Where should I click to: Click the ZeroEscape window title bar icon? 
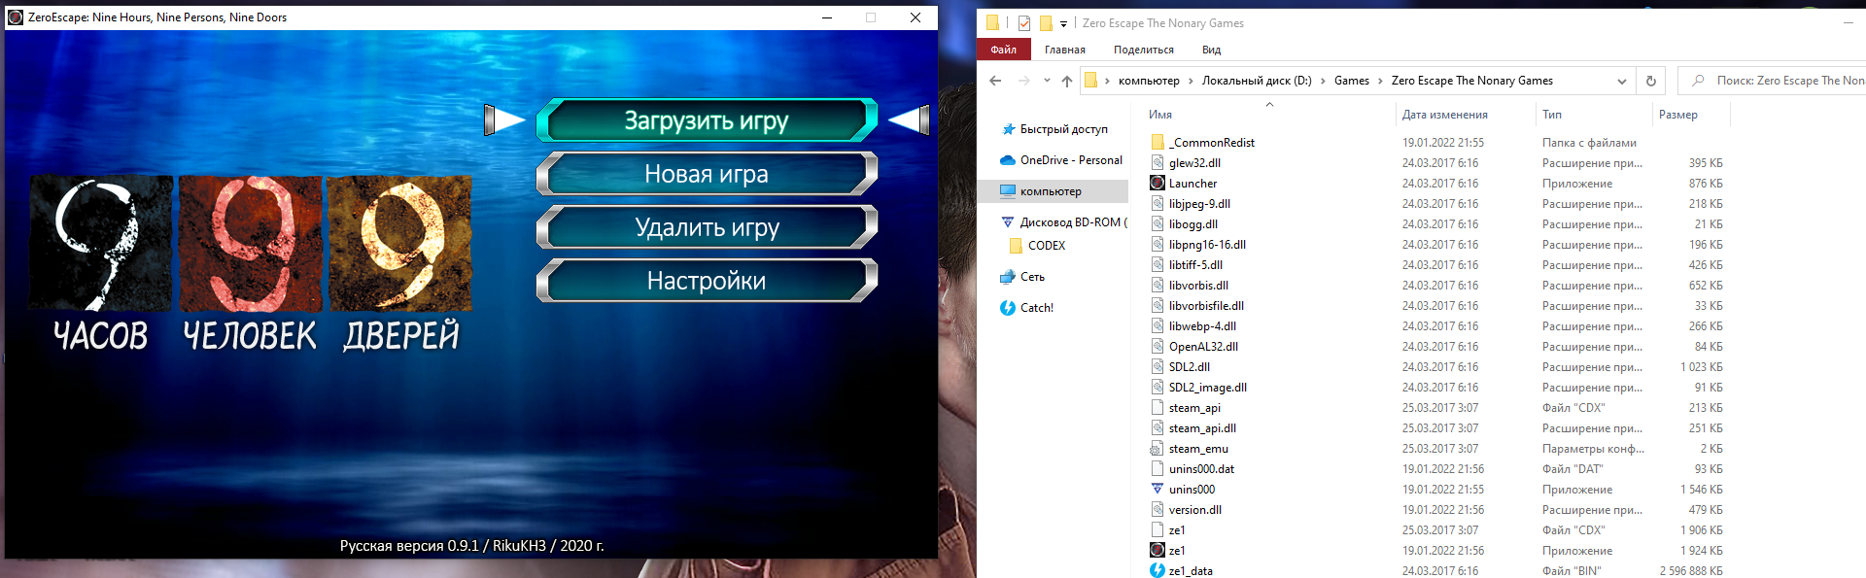(16, 17)
